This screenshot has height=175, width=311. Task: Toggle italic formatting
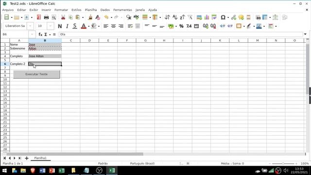tap(67, 26)
